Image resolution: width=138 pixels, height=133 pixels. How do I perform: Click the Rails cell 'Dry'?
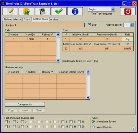[128, 39]
